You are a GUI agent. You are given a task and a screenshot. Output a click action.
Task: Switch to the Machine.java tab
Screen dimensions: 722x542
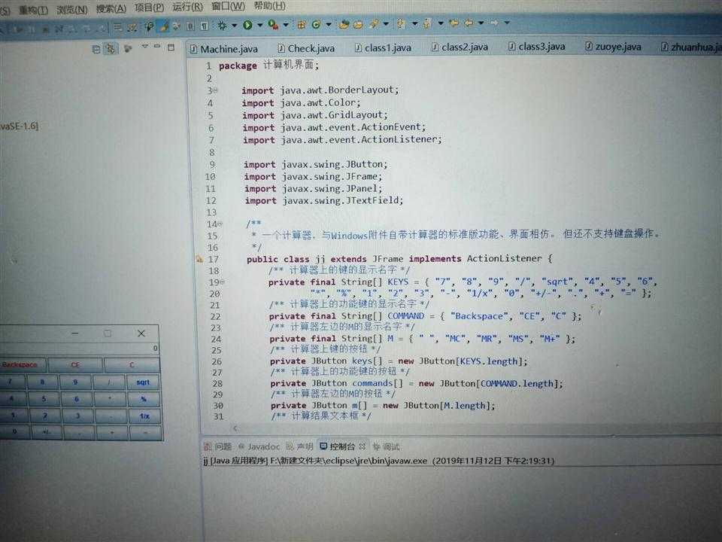coord(224,50)
